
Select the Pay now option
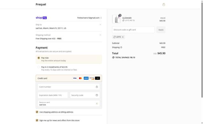[x=38, y=58]
